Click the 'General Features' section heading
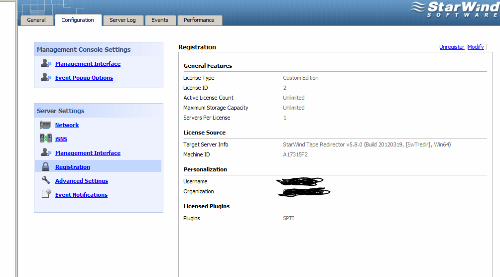Image resolution: width=500 pixels, height=277 pixels. (208, 66)
